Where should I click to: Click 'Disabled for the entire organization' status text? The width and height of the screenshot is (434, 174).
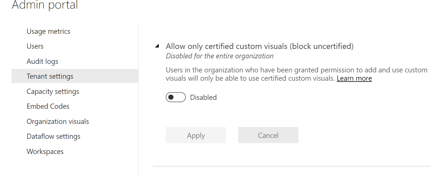coord(220,56)
